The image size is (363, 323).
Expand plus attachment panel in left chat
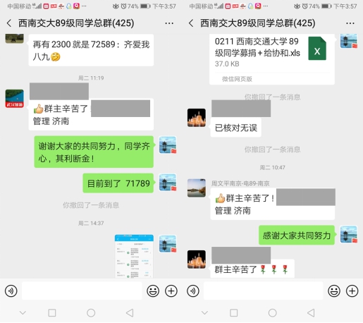coord(171,291)
